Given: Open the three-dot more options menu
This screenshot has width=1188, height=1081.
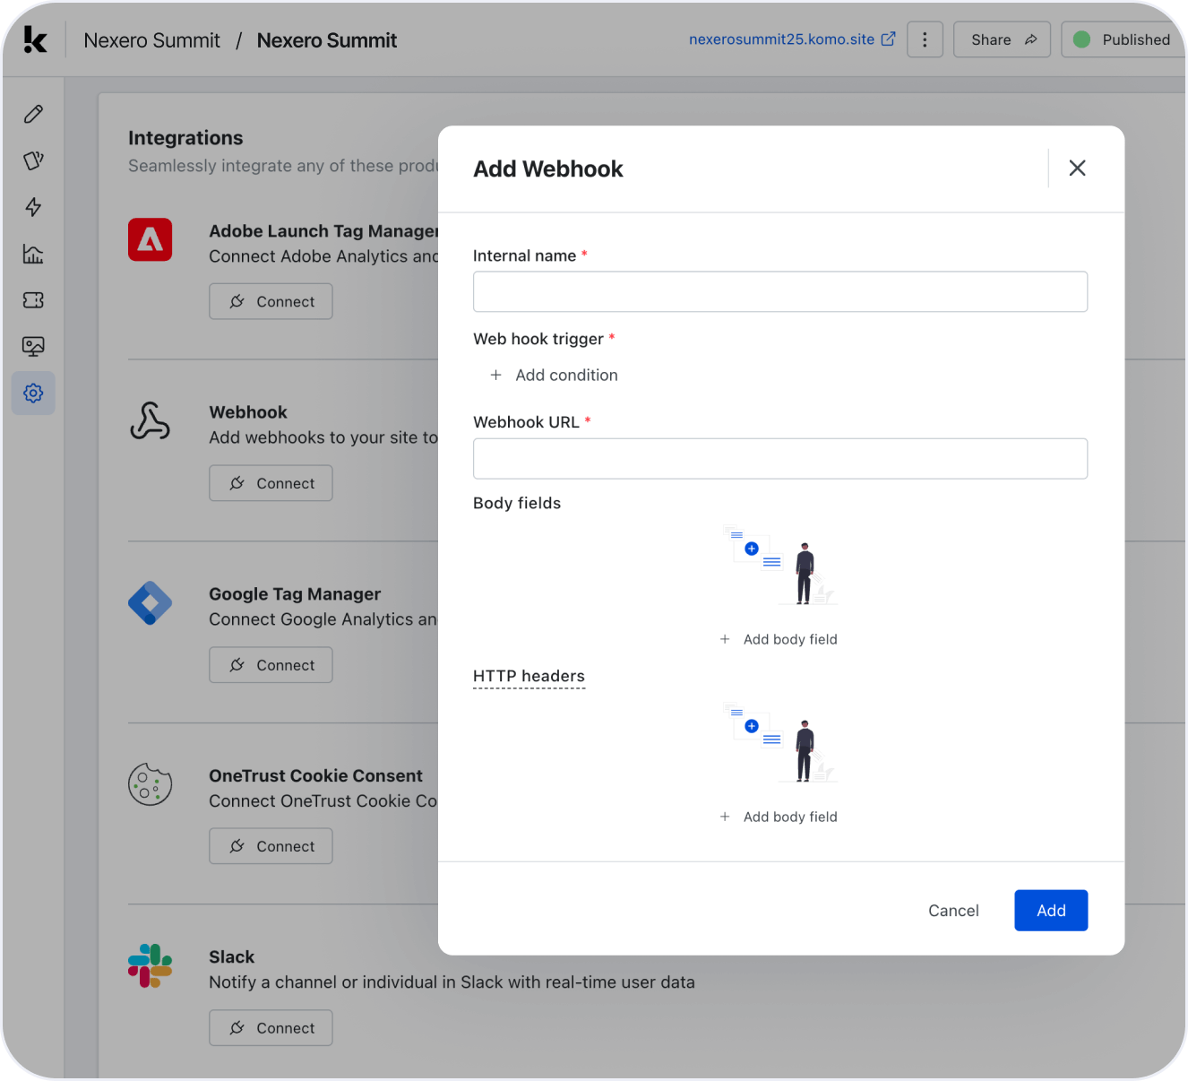Looking at the screenshot, I should pyautogui.click(x=925, y=39).
